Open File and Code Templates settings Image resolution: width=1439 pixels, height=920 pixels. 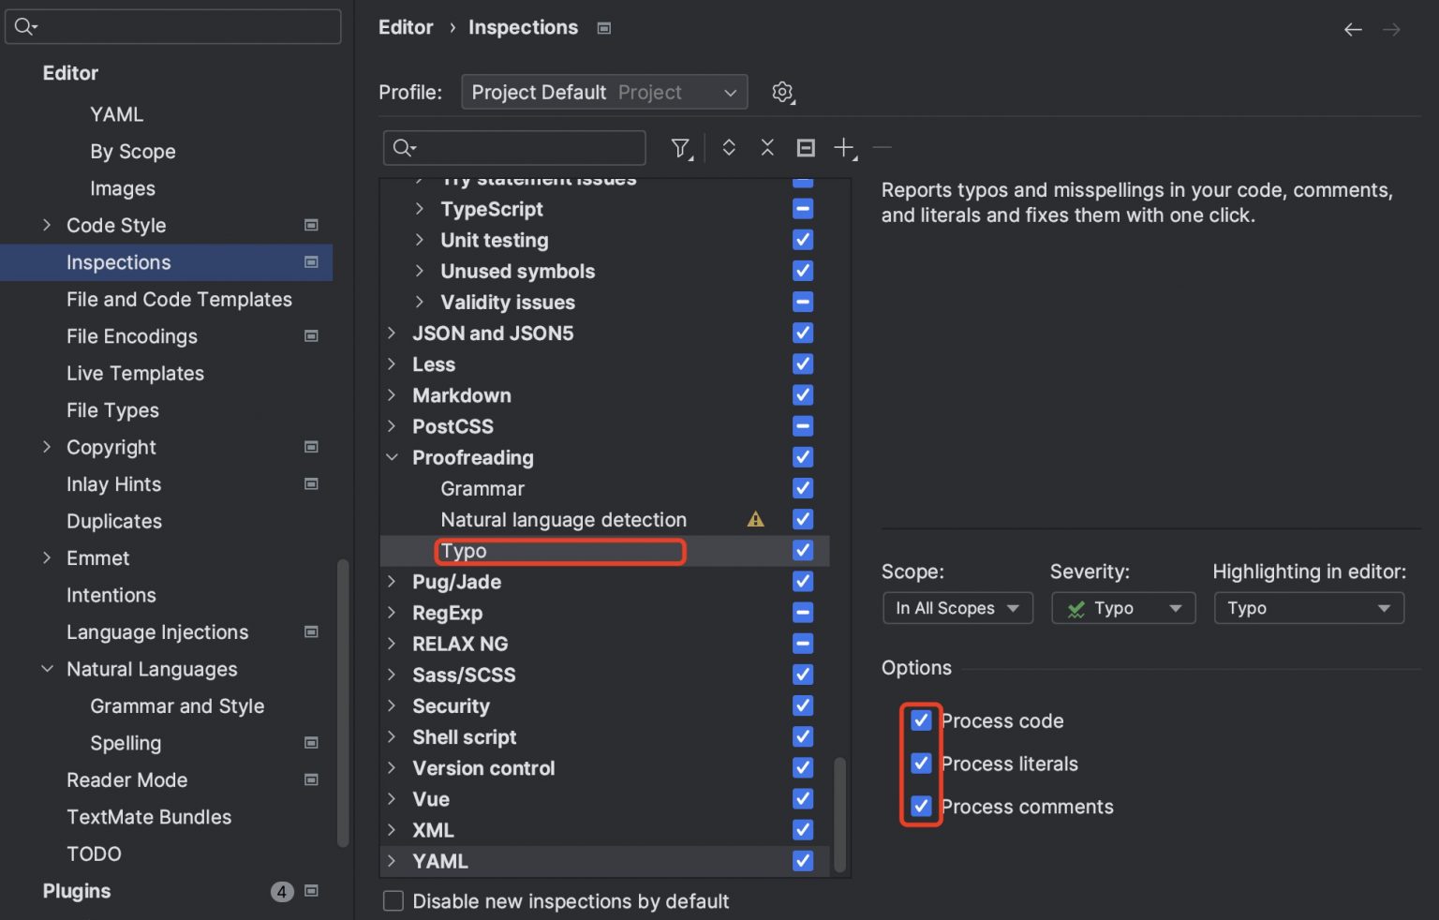pyautogui.click(x=179, y=299)
